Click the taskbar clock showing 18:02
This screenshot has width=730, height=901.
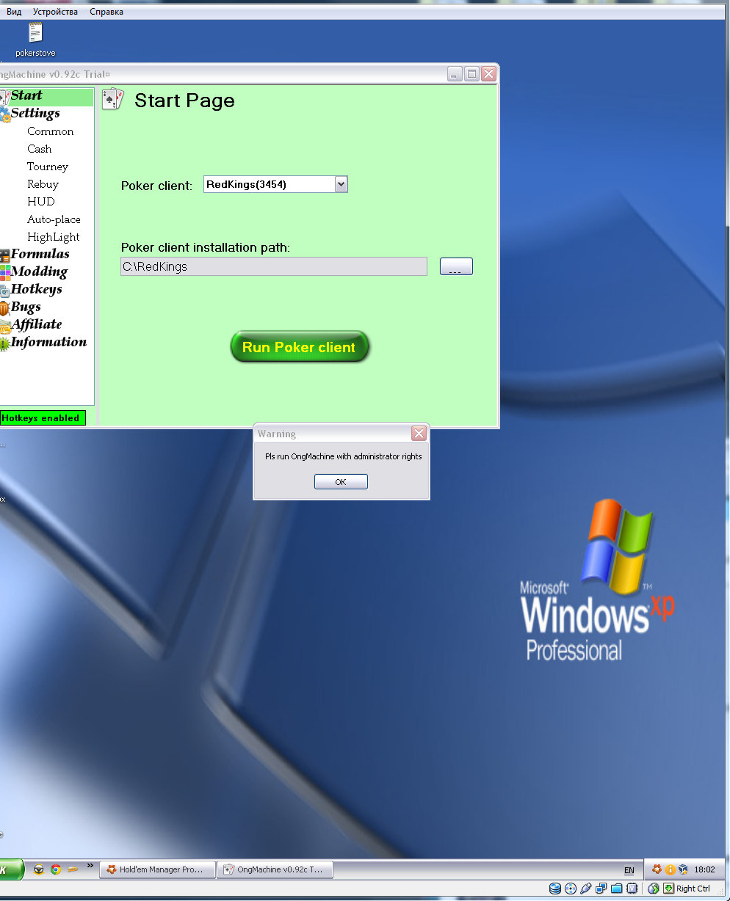(x=704, y=869)
